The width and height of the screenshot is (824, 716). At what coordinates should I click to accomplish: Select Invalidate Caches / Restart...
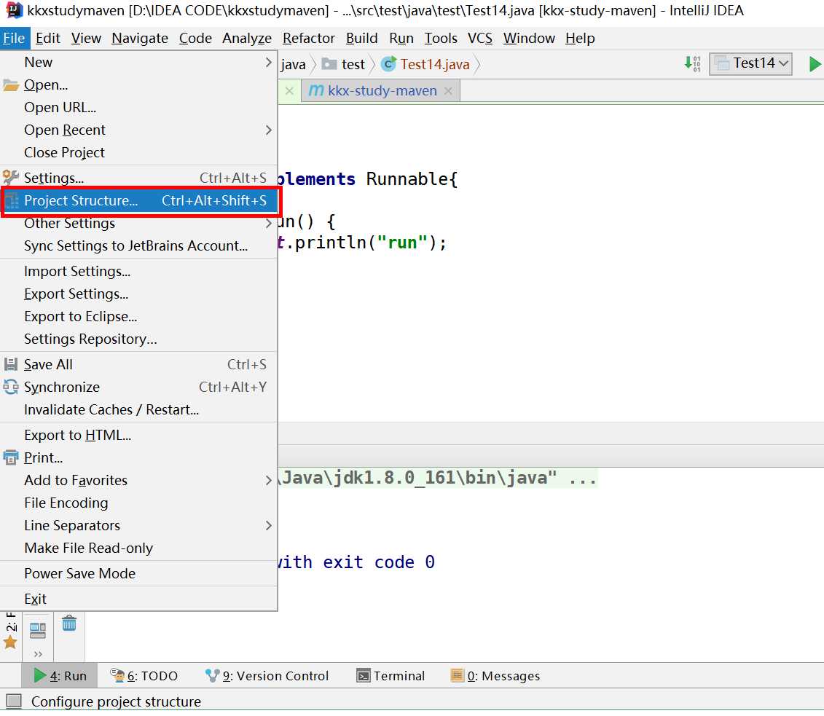tap(138, 410)
